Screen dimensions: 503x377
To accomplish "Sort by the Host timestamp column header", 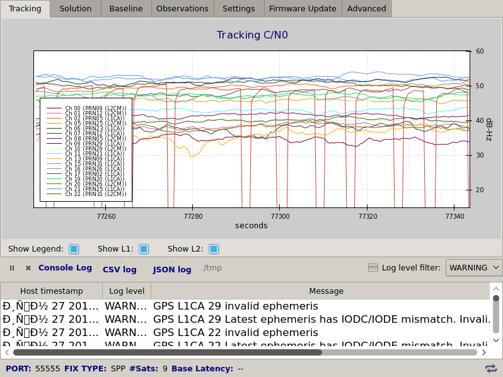I will [x=51, y=291].
